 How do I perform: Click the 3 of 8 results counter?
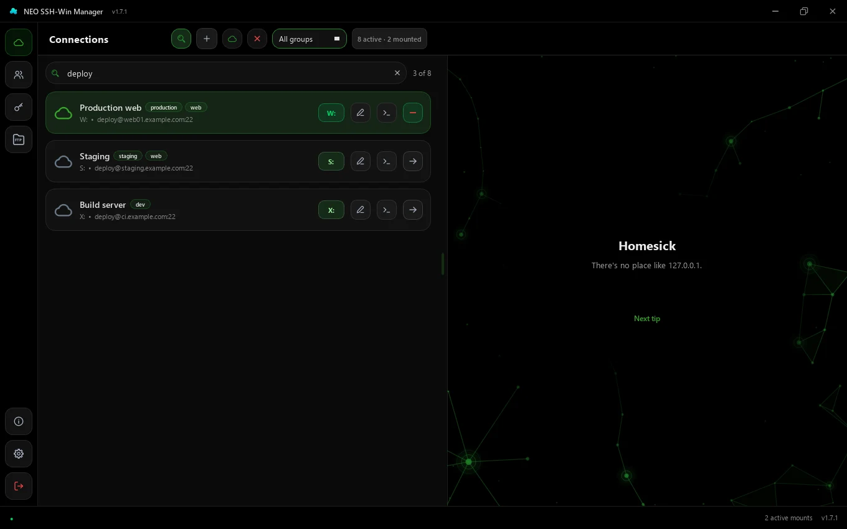tap(422, 73)
